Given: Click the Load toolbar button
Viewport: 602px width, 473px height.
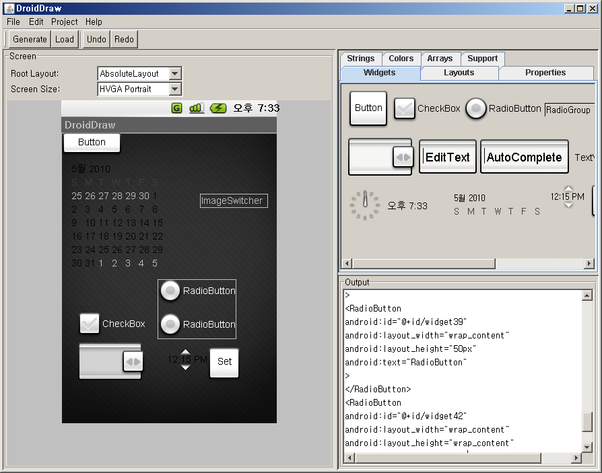Looking at the screenshot, I should point(65,39).
